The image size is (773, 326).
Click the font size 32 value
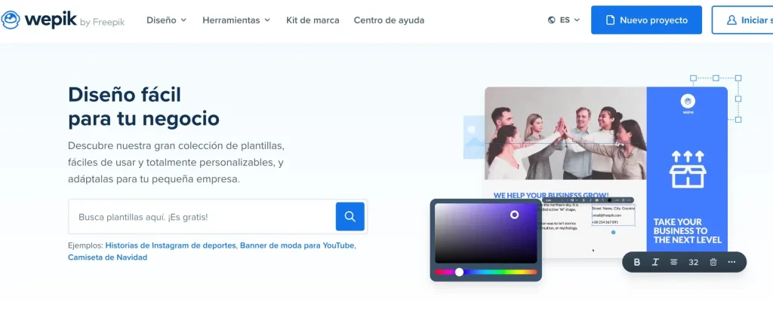(x=693, y=262)
